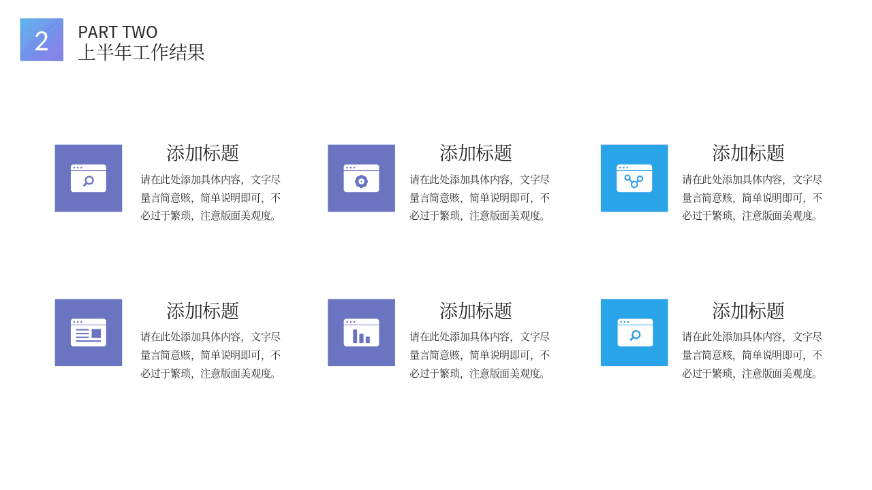Screen dimensions: 872x490
Task: Select 添加标题 heading beside purple search icon
Action: click(203, 153)
